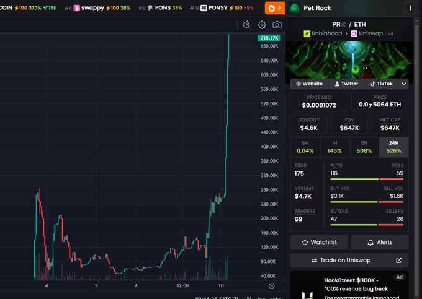Click the BUYS count 116
The width and height of the screenshot is (422, 299).
click(334, 173)
